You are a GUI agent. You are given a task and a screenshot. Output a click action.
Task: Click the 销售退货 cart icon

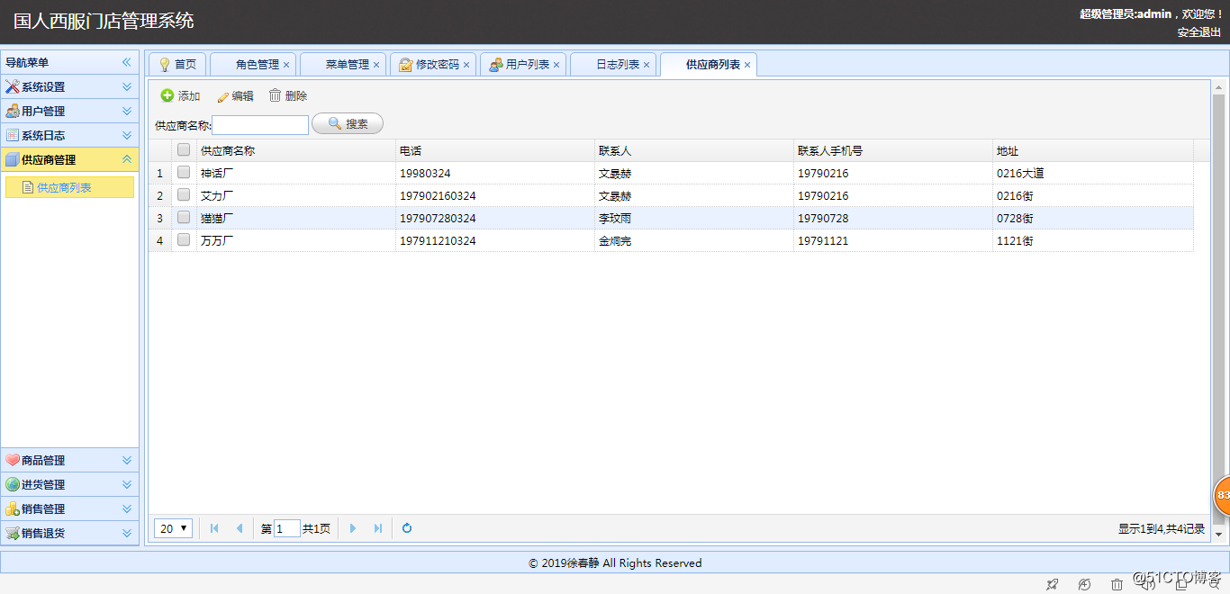point(13,534)
